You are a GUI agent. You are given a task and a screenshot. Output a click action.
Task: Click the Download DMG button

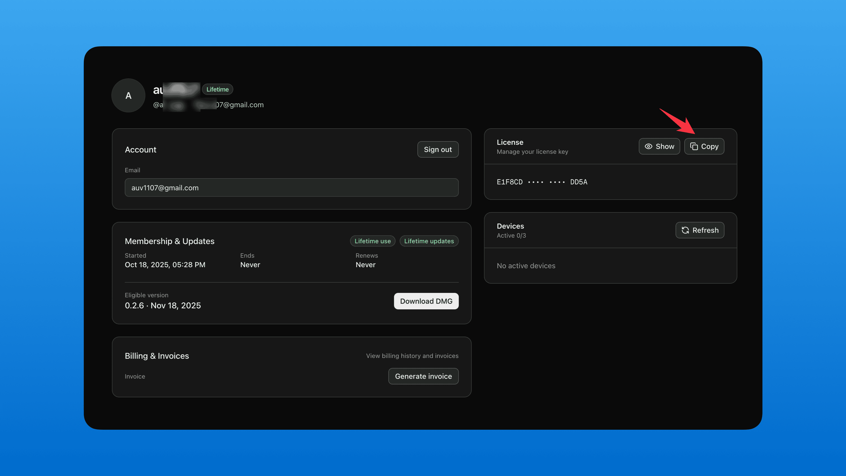click(426, 301)
